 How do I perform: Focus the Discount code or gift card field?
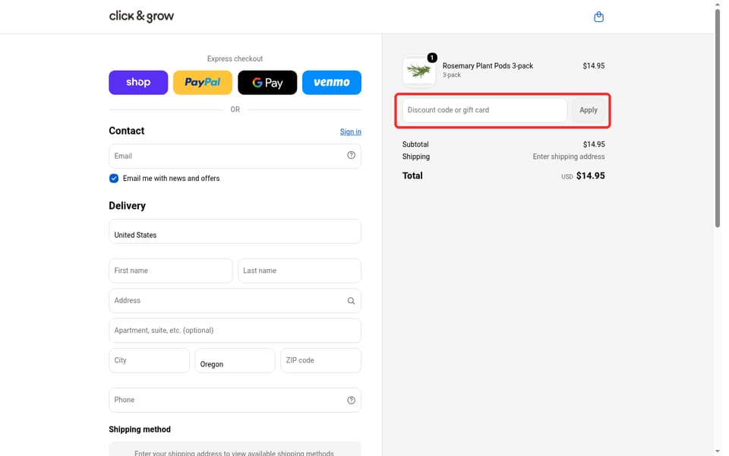(x=485, y=110)
